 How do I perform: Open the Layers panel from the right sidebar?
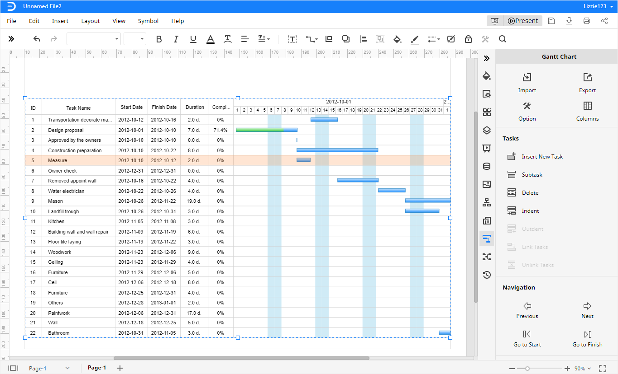[487, 130]
